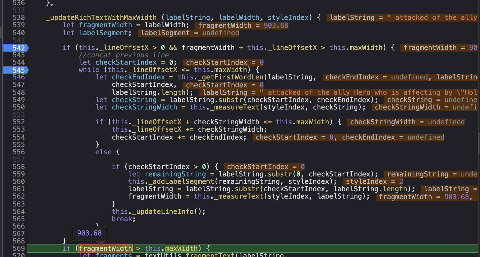Image resolution: width=480 pixels, height=257 pixels.
Task: Click the checkString variable declaration on line 549
Action: [134, 100]
